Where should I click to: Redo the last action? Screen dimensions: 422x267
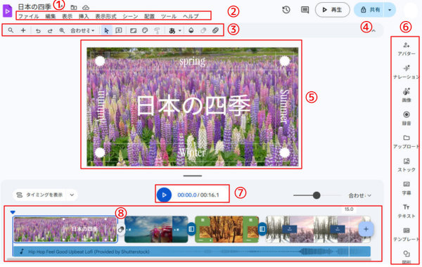[50, 30]
